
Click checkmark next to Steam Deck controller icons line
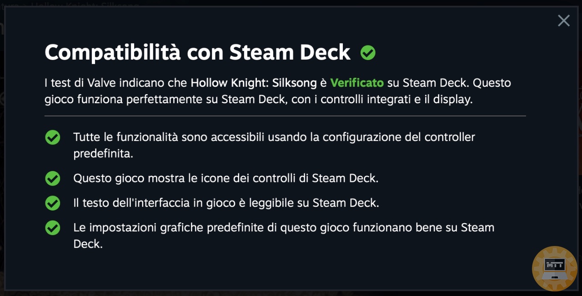click(x=53, y=179)
